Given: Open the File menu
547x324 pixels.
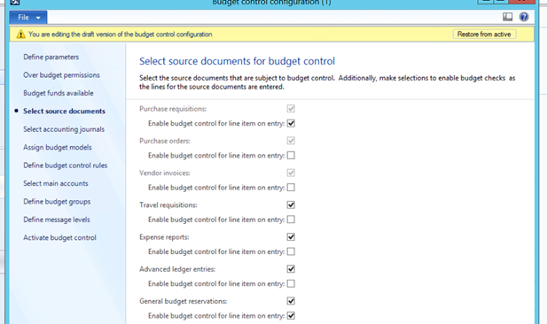Looking at the screenshot, I should pyautogui.click(x=27, y=18).
